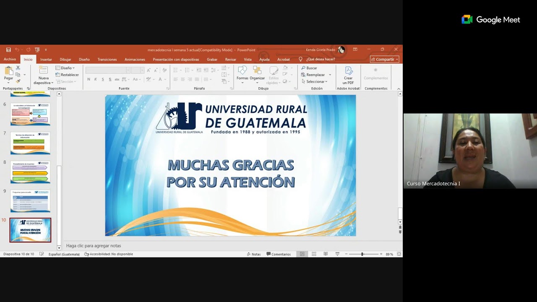This screenshot has width=537, height=302.
Task: Switch to the Dibujar tab
Action: click(x=65, y=59)
